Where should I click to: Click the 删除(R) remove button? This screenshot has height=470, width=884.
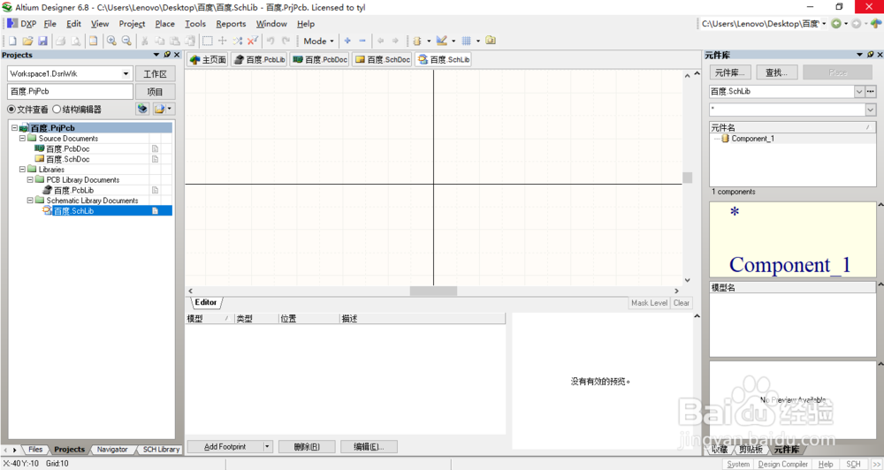[x=307, y=446]
